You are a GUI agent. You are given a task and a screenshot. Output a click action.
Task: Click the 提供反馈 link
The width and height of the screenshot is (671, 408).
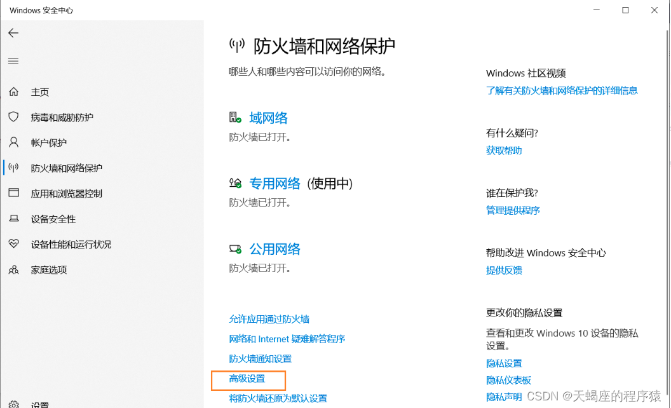tap(504, 270)
